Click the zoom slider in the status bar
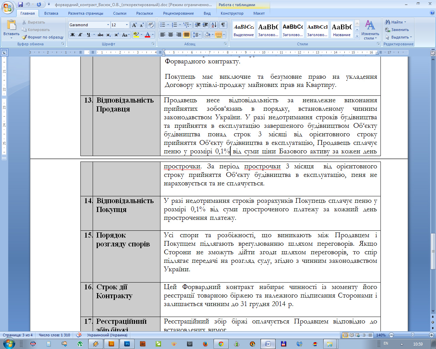Viewport: 436px width, 349px height. tap(412, 335)
